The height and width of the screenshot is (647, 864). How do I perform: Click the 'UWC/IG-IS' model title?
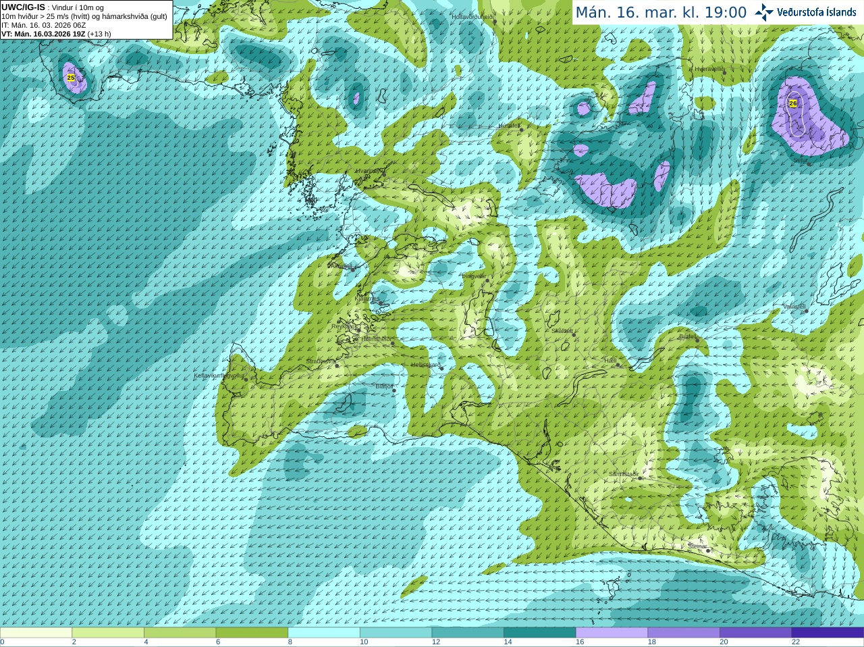23,7
